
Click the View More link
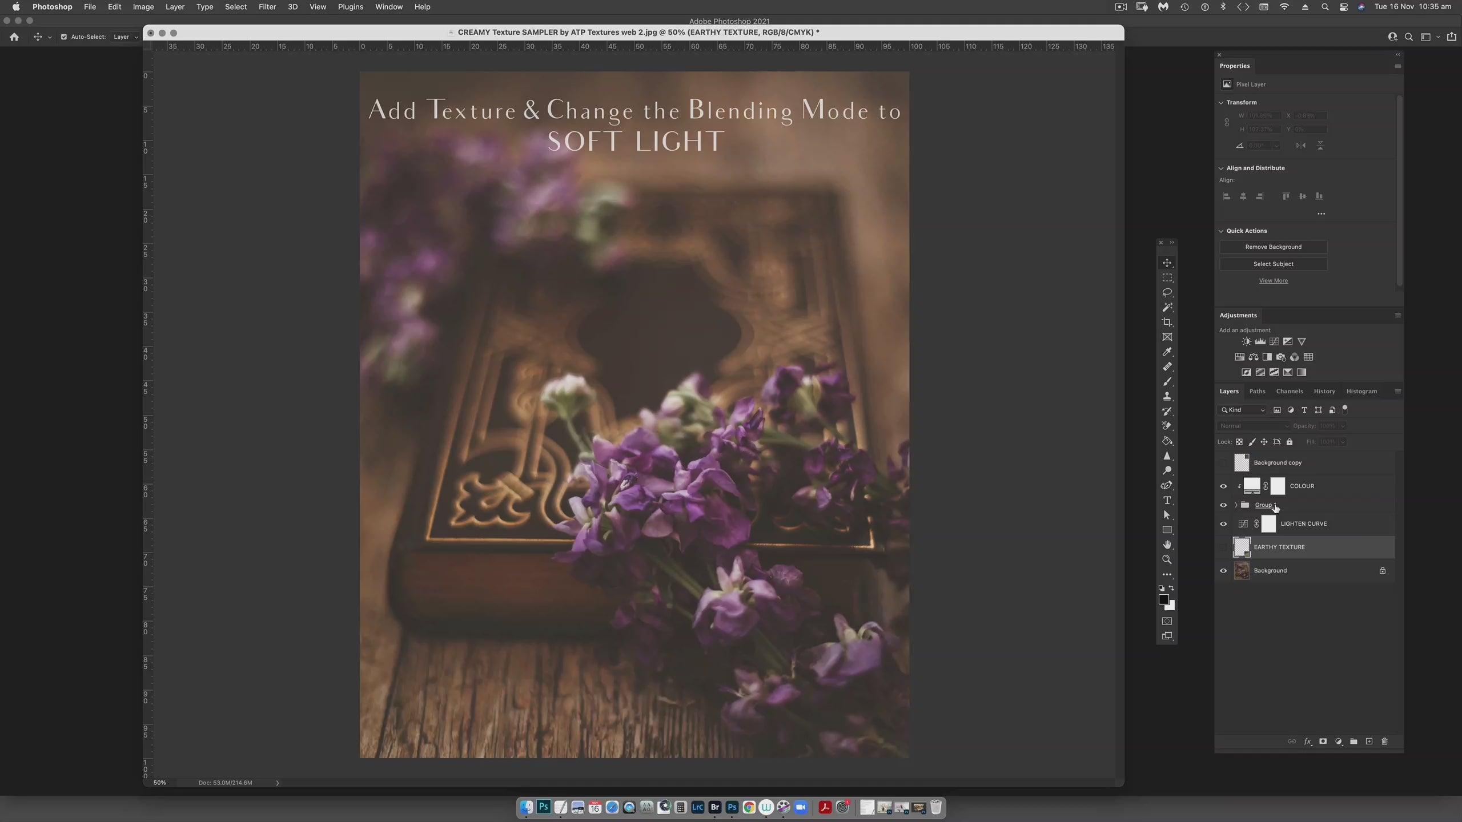tap(1273, 280)
